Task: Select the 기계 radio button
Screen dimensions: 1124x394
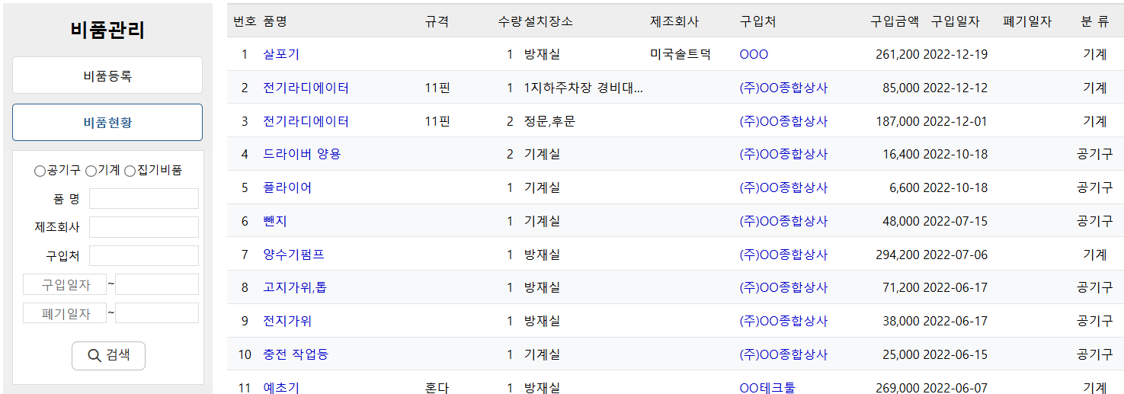Action: point(91,171)
